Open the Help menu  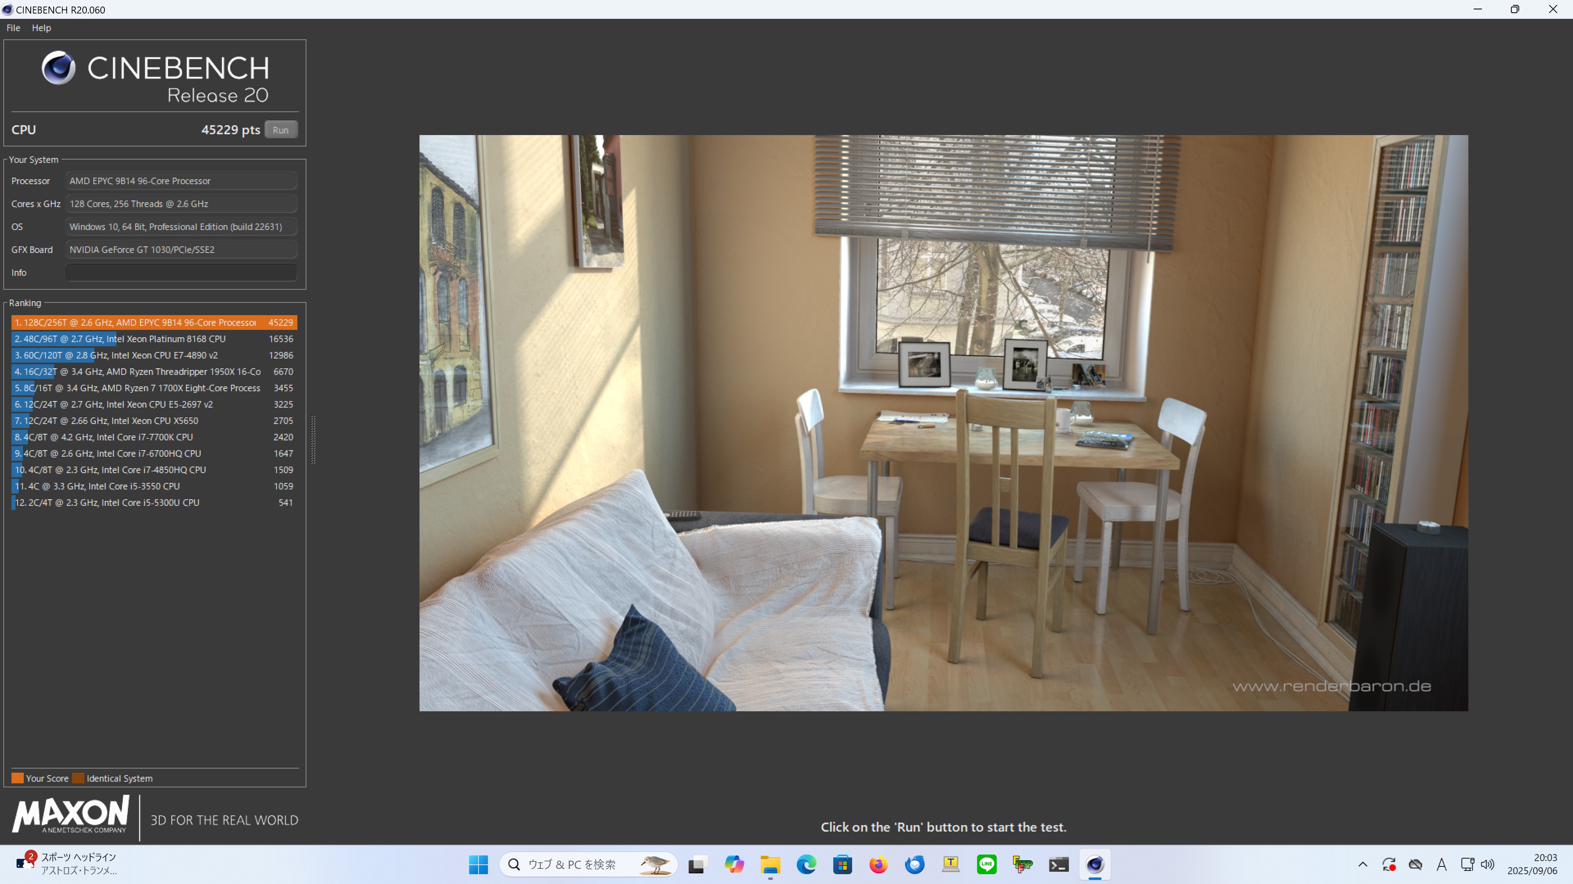(x=41, y=28)
